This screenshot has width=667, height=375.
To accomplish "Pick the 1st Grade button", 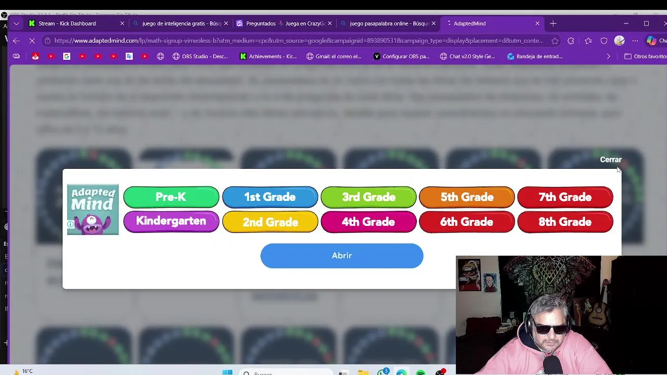I will pyautogui.click(x=270, y=197).
